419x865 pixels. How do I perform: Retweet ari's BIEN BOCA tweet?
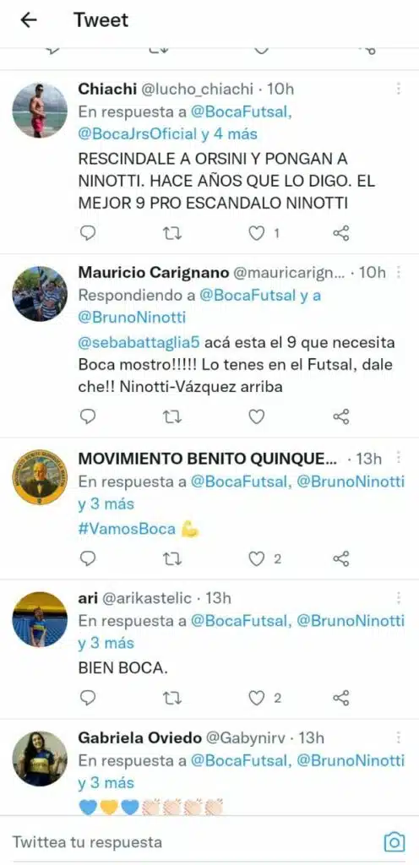pos(172,699)
